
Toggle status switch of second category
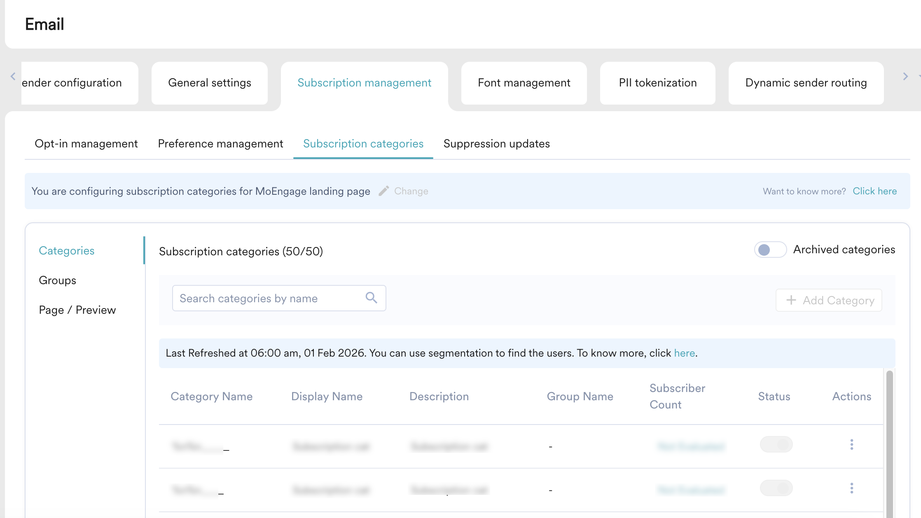click(x=776, y=488)
